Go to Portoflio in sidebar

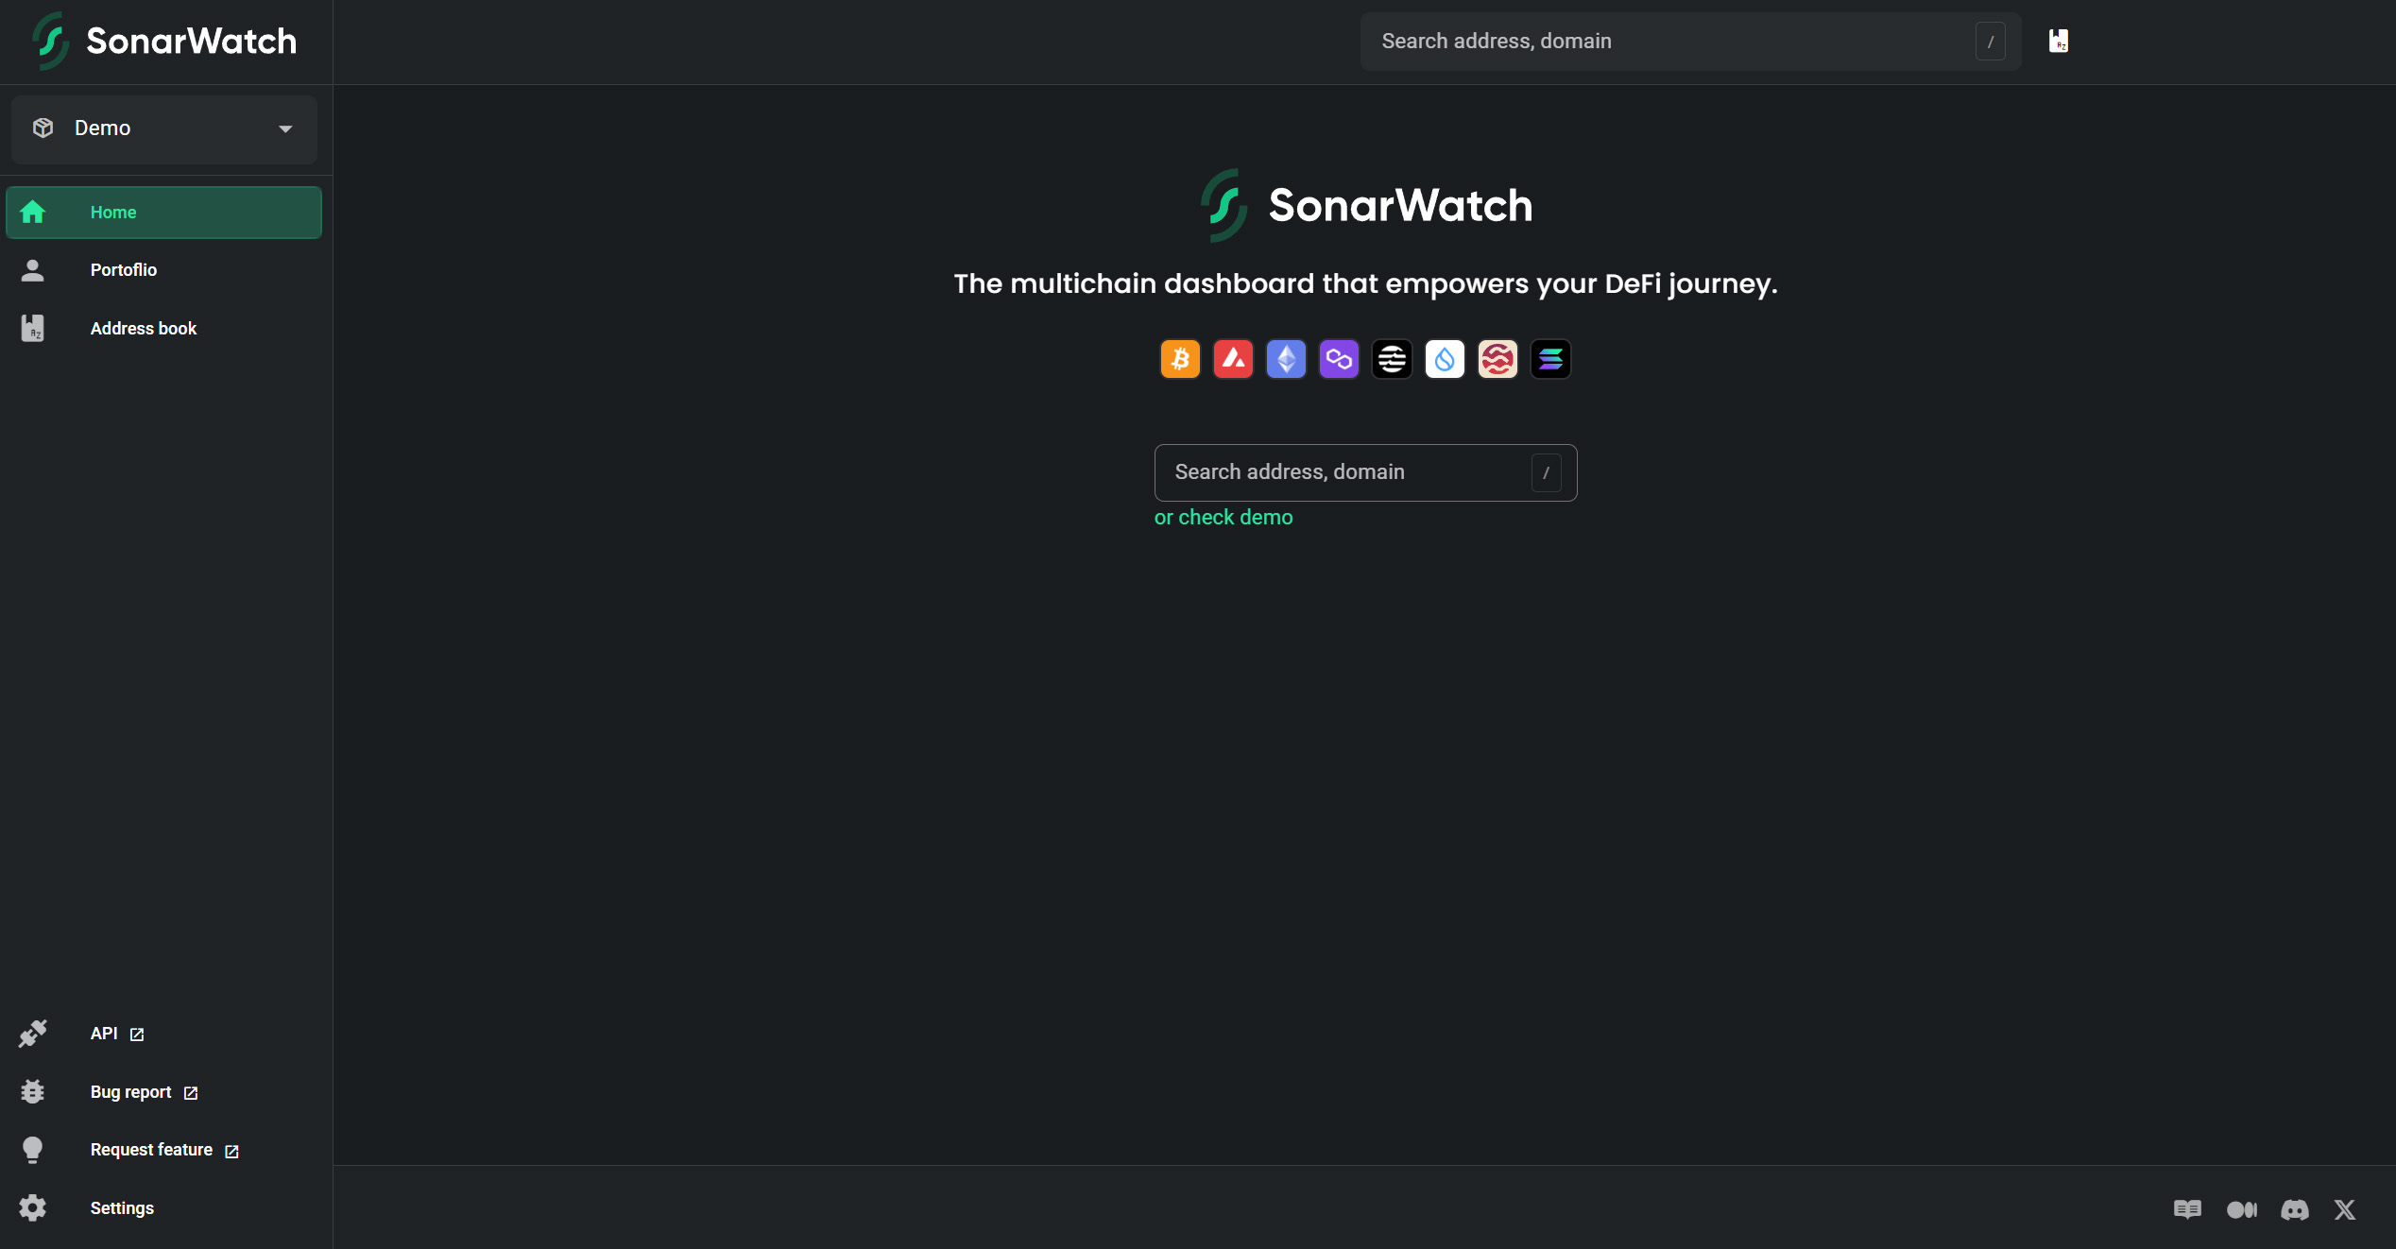click(124, 270)
